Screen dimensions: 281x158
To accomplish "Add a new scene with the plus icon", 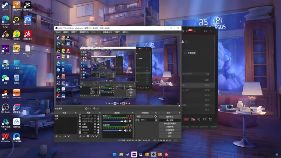I will [57, 136].
